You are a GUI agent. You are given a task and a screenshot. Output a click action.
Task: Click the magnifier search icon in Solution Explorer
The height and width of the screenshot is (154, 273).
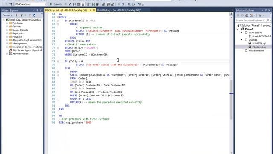267,21
